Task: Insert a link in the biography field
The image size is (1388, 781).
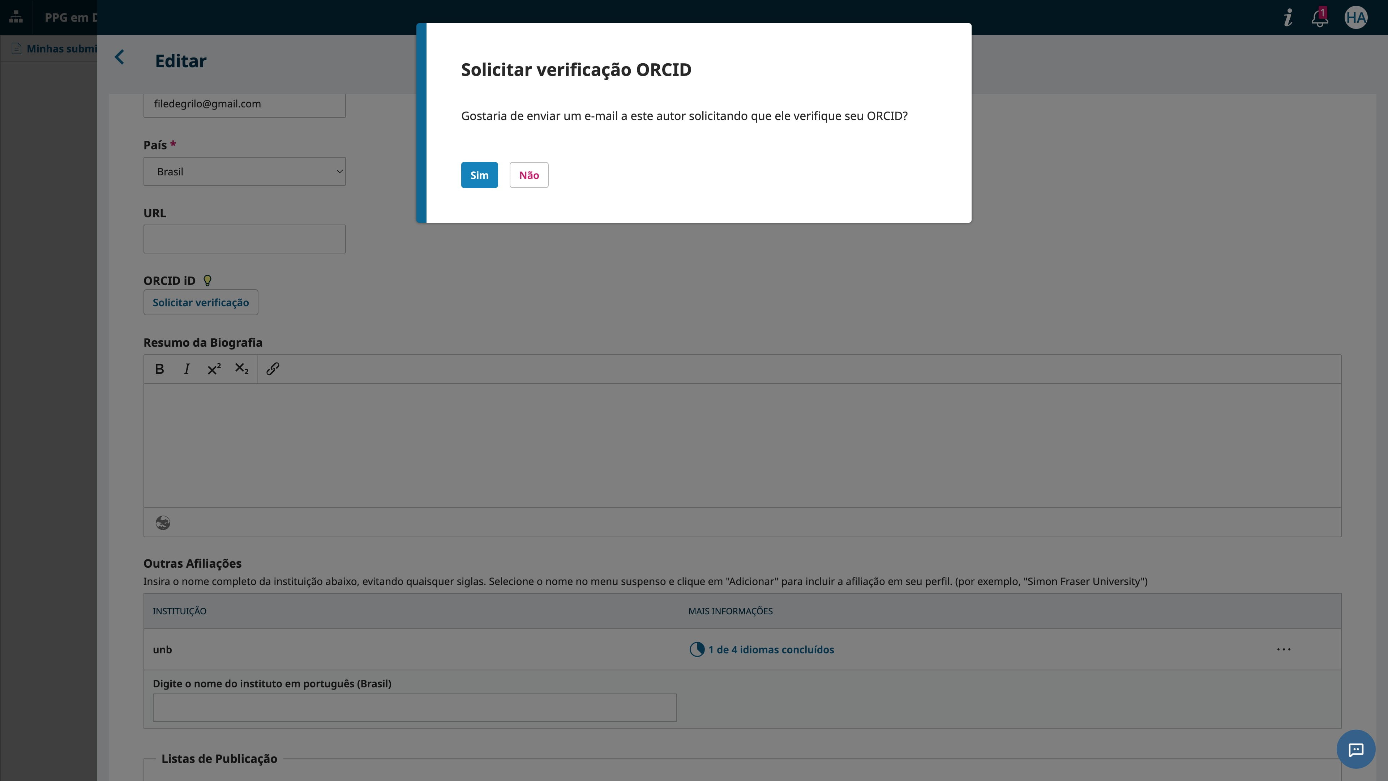Action: pyautogui.click(x=273, y=369)
